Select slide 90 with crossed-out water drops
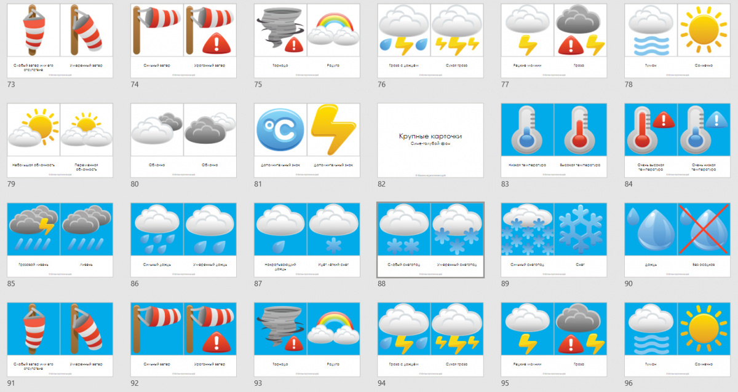The image size is (738, 392). pyautogui.click(x=677, y=240)
